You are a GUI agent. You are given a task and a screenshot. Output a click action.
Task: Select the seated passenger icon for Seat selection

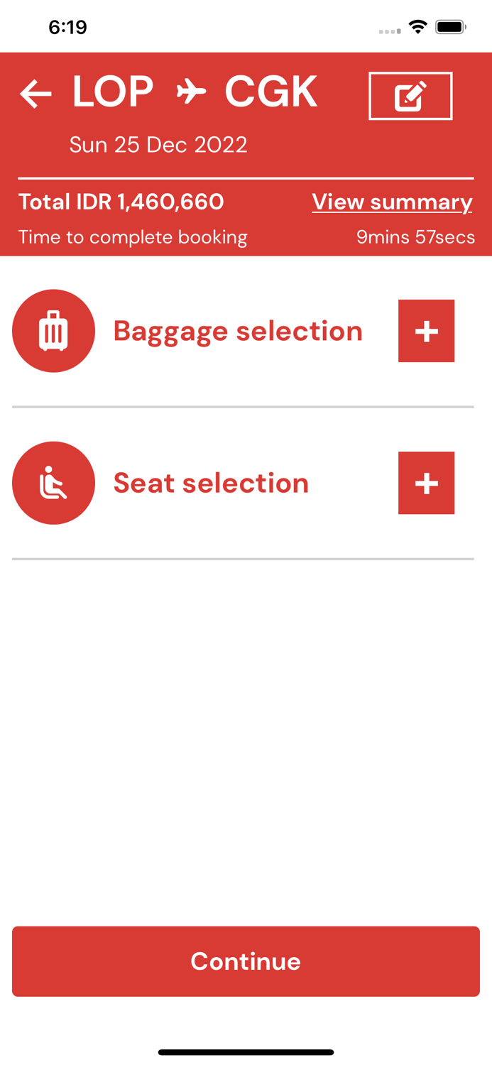coord(53,483)
